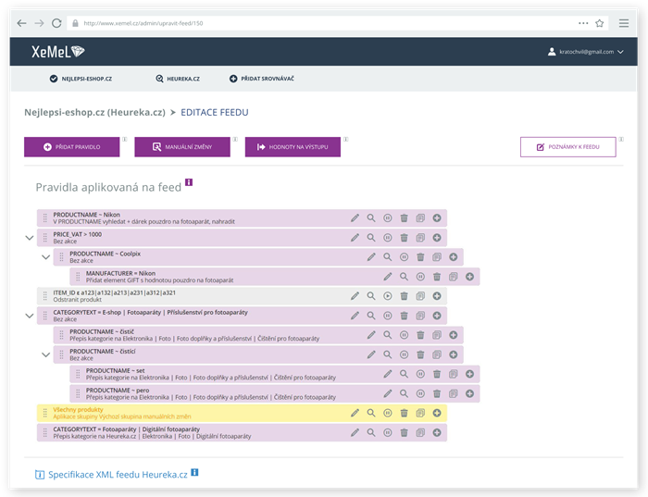The width and height of the screenshot is (648, 497).
Task: Delete the PRODUCTNAME ~ čistící rule
Action: tap(420, 354)
